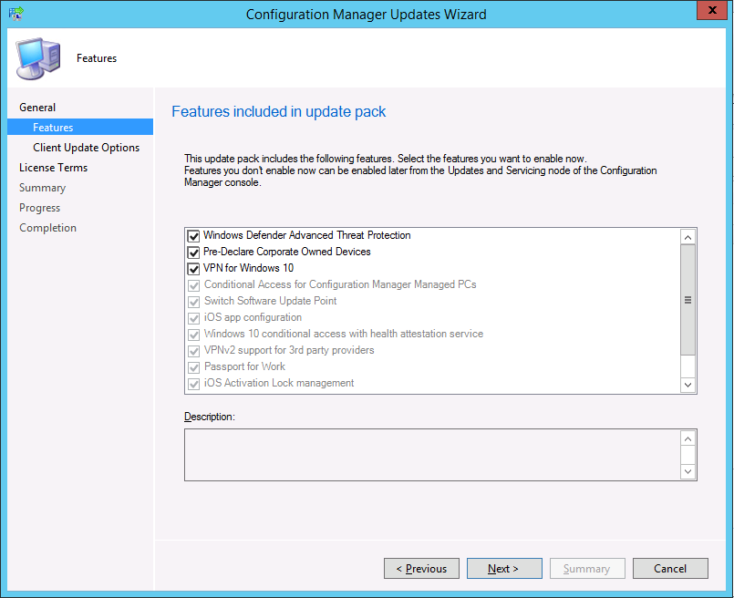Select the Progress step in sidebar
Viewport: 734px width, 598px height.
(40, 208)
